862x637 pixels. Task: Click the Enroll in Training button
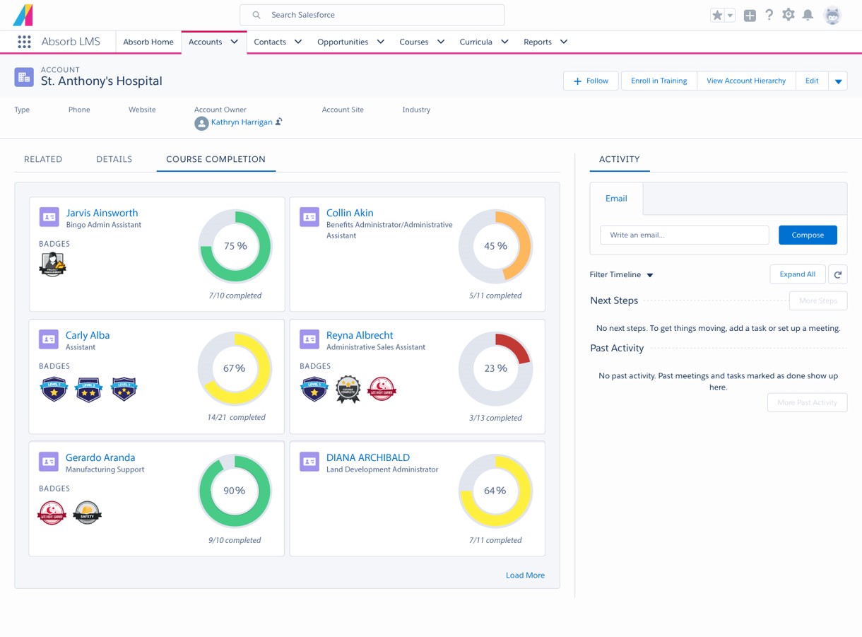click(659, 81)
